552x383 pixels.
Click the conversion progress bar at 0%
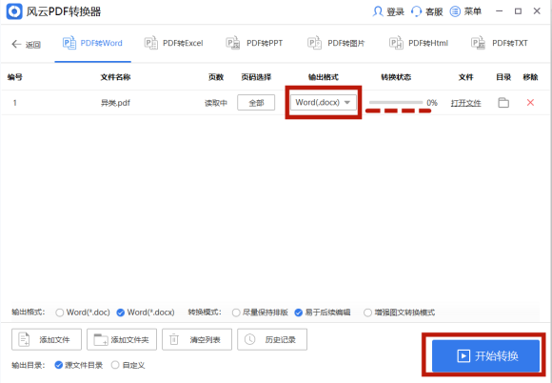click(396, 103)
